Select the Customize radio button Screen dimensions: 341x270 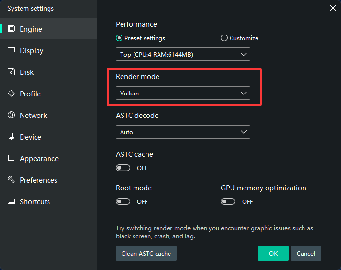[224, 38]
